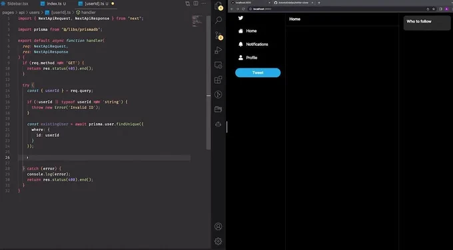Click 'existingUser' variable in code
The height and width of the screenshot is (250, 453).
point(55,124)
